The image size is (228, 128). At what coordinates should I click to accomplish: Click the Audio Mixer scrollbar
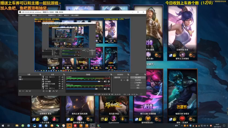click(x=111, y=84)
